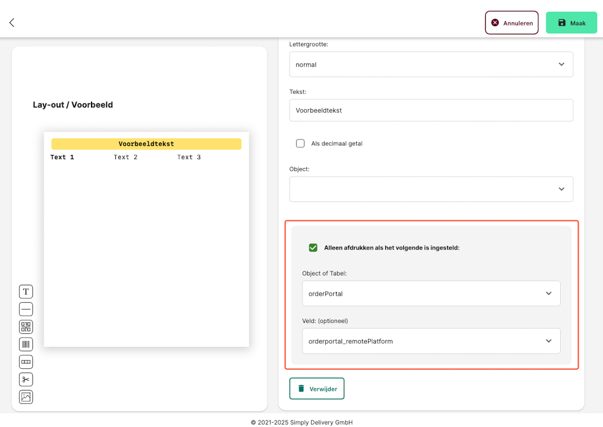Screen dimensions: 603x427
Task: Expand 'Object of Tabel' dropdown orderPortal
Action: point(431,293)
